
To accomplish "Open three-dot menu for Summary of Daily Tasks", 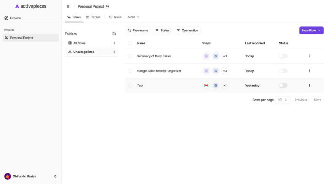I will pos(309,56).
